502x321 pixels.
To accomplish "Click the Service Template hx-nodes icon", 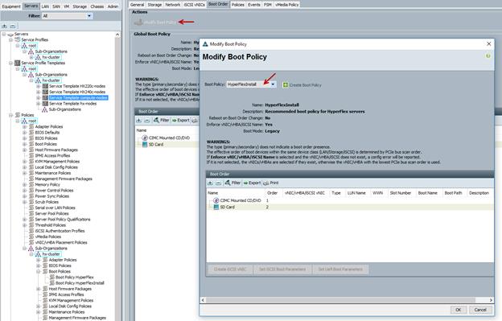I will point(45,103).
